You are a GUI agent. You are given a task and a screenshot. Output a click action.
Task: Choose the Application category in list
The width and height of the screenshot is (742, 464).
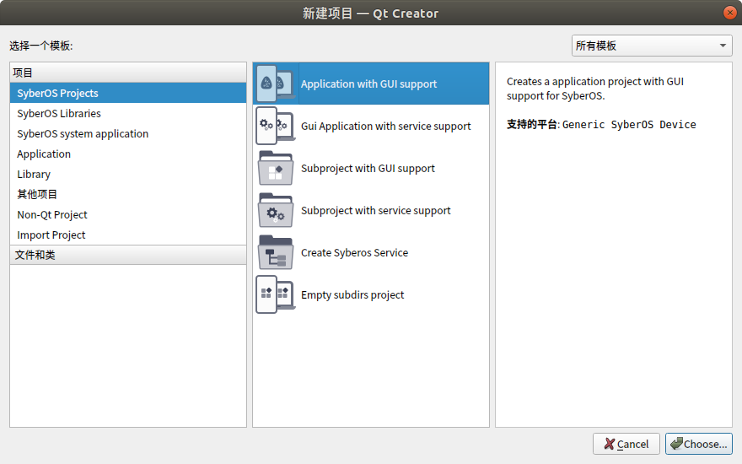click(44, 154)
